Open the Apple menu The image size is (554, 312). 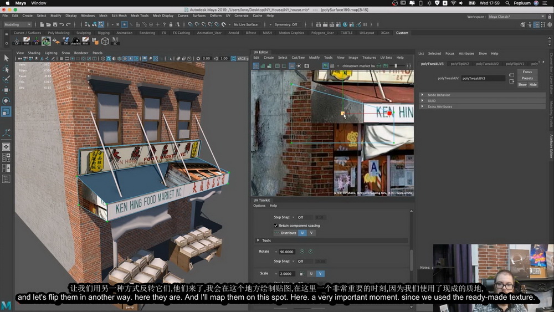click(x=7, y=3)
